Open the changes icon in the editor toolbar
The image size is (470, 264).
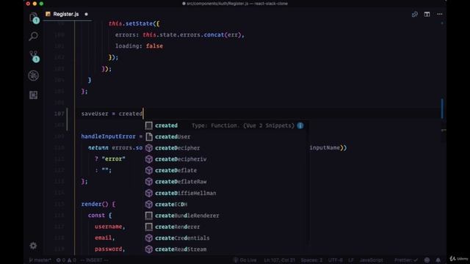[414, 14]
